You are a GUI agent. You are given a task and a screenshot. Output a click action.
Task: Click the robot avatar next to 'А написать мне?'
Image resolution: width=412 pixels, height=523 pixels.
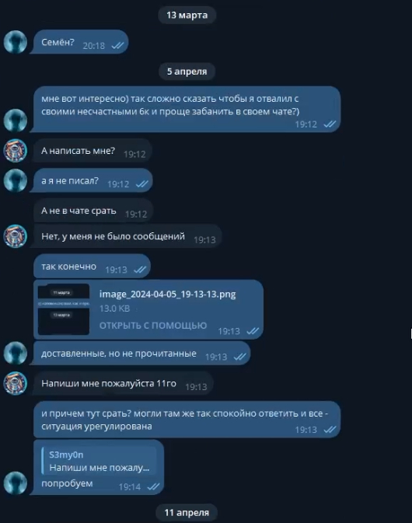(x=16, y=151)
